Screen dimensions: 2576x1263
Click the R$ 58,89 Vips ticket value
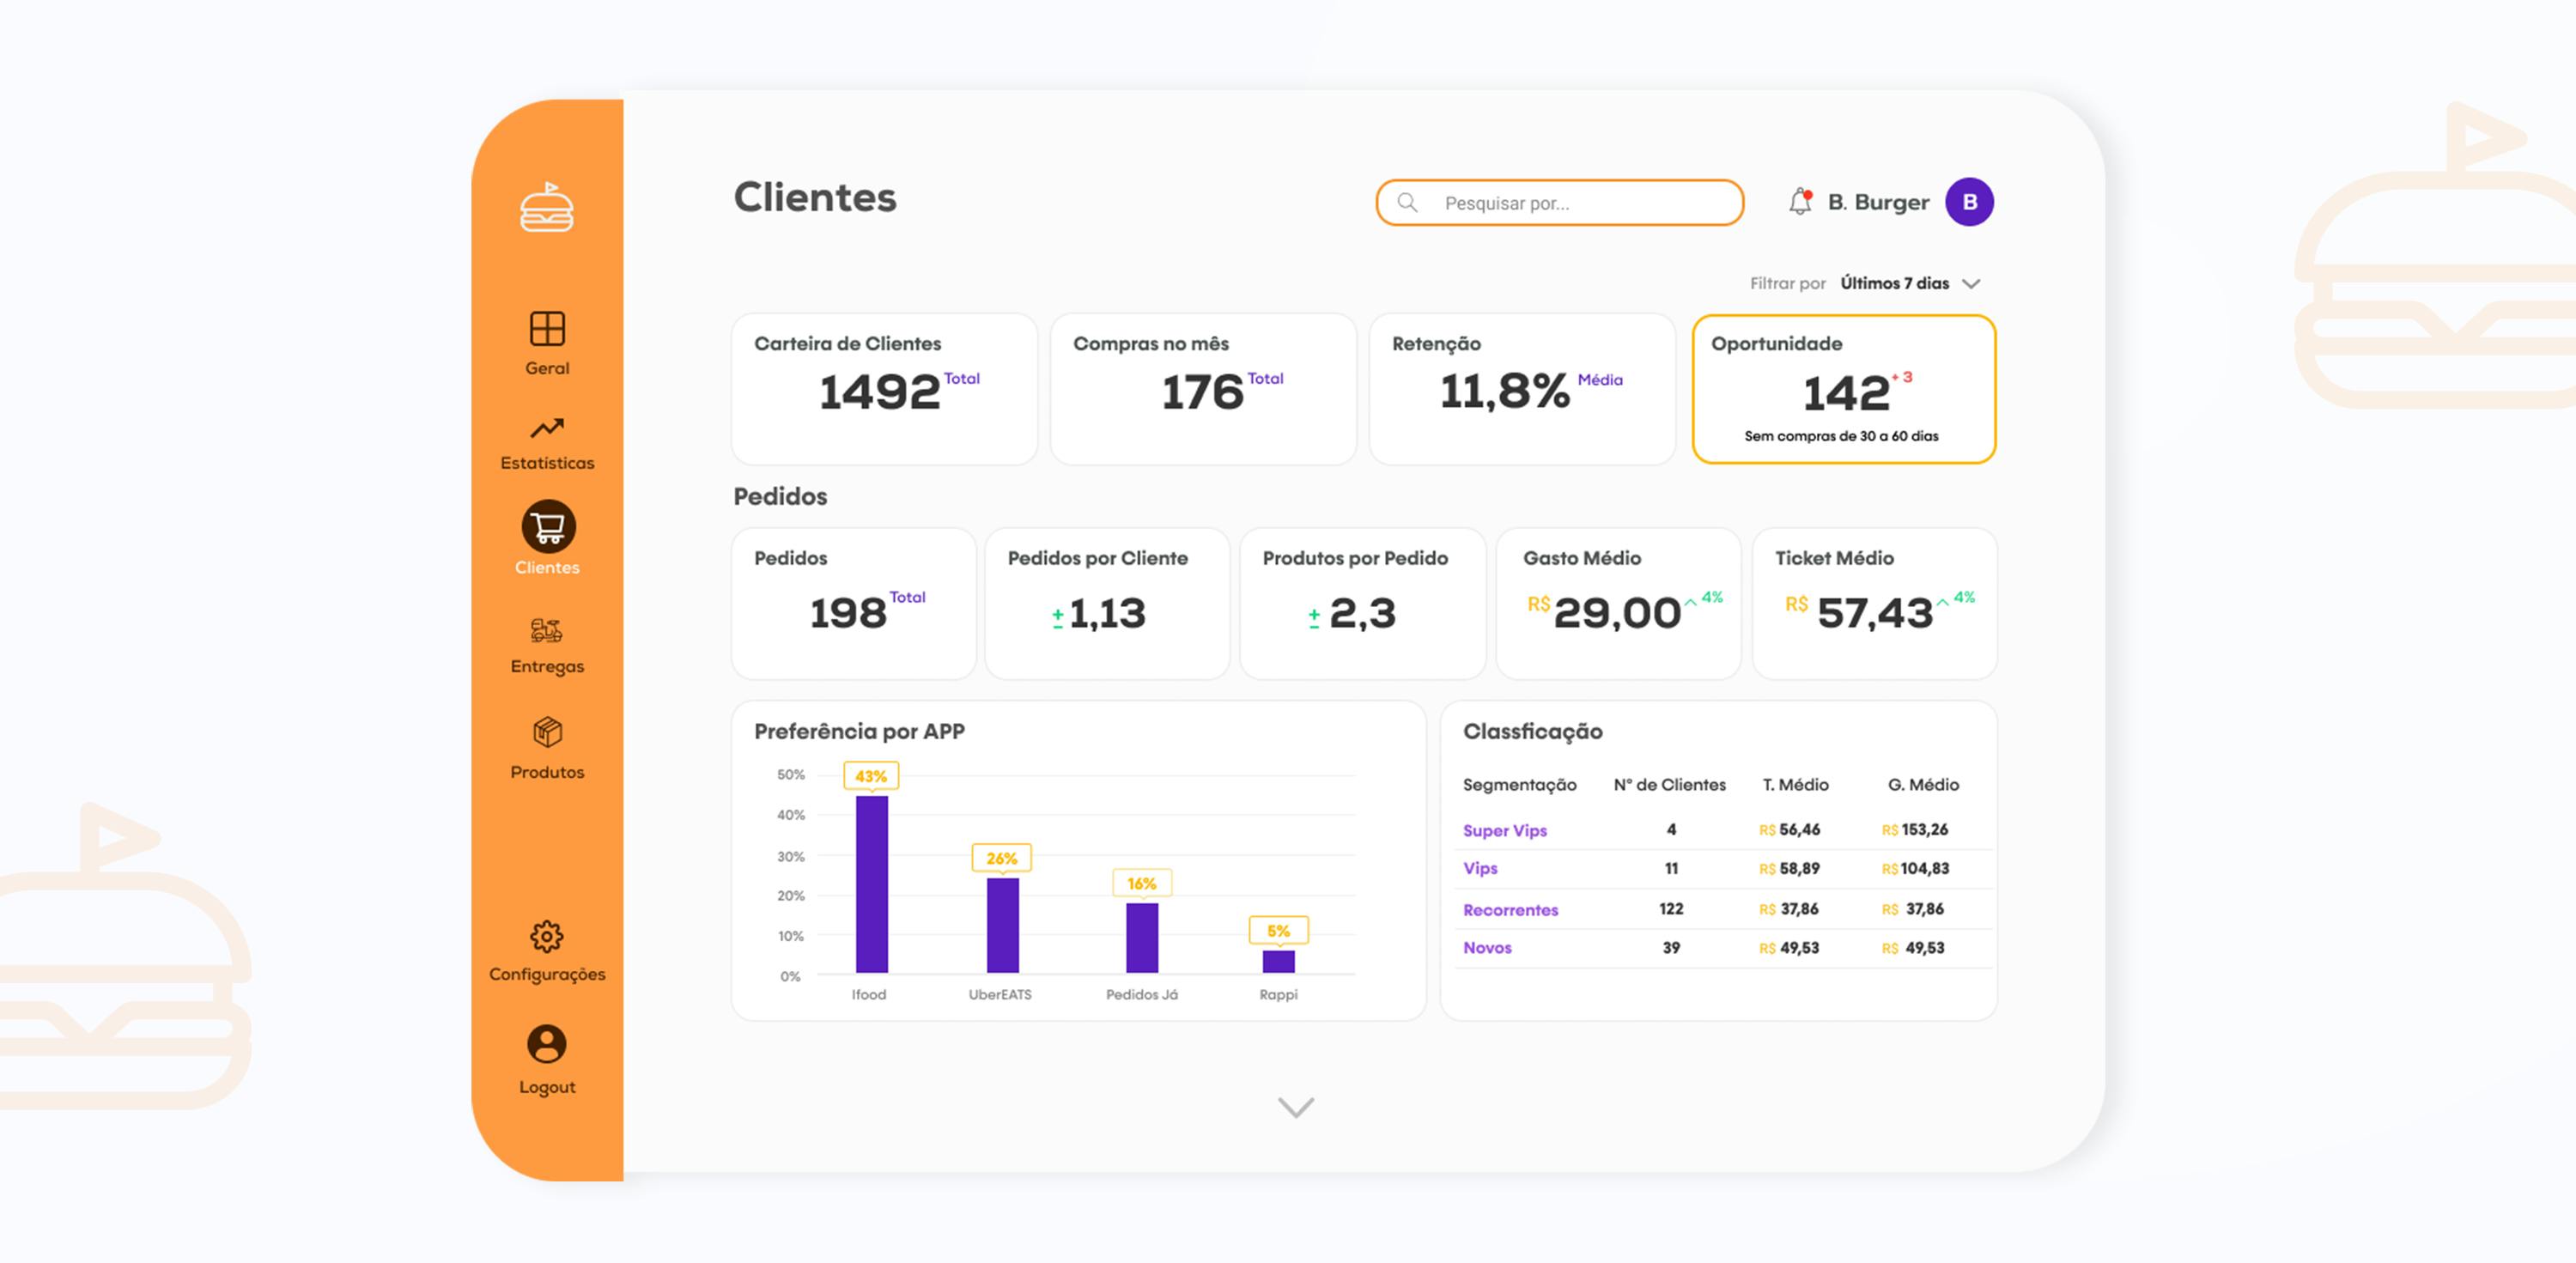(x=1789, y=869)
